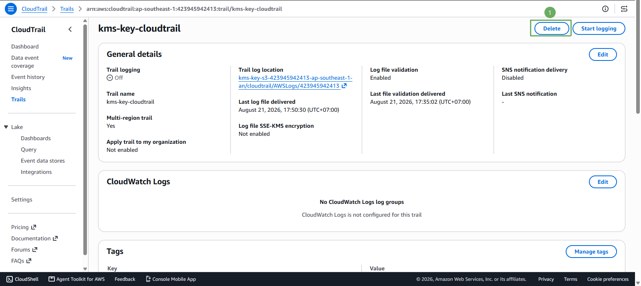
Task: Go to Trails breadcrumb link
Action: click(x=67, y=9)
